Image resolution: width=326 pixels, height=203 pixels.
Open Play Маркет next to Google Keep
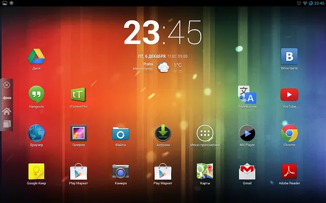pyautogui.click(x=78, y=172)
